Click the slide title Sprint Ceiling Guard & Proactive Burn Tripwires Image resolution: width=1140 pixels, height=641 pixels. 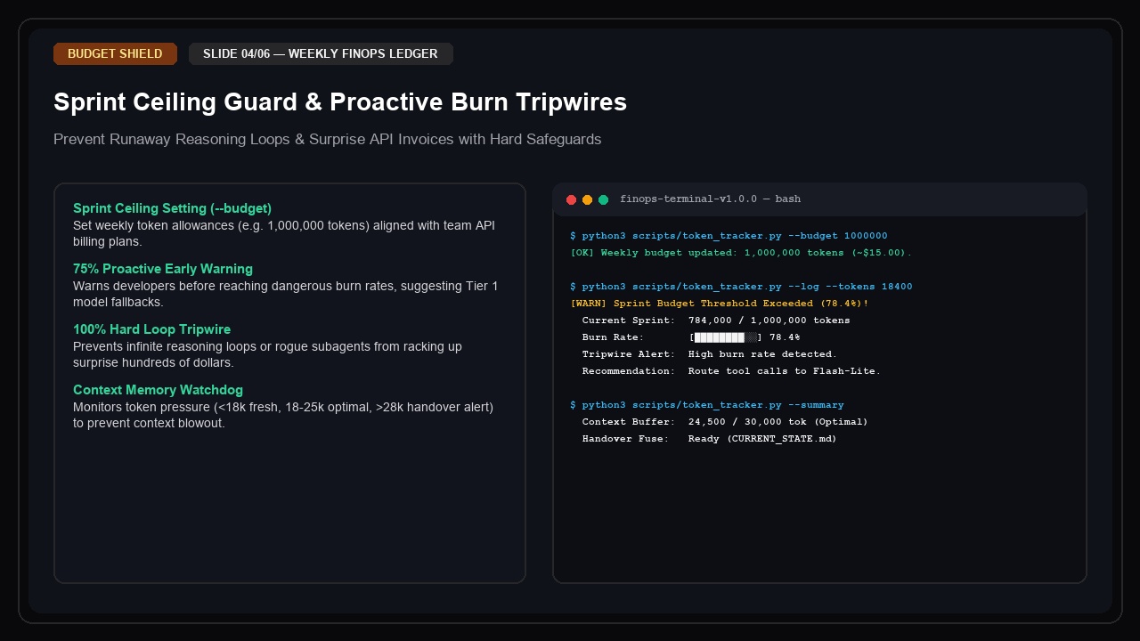coord(340,101)
